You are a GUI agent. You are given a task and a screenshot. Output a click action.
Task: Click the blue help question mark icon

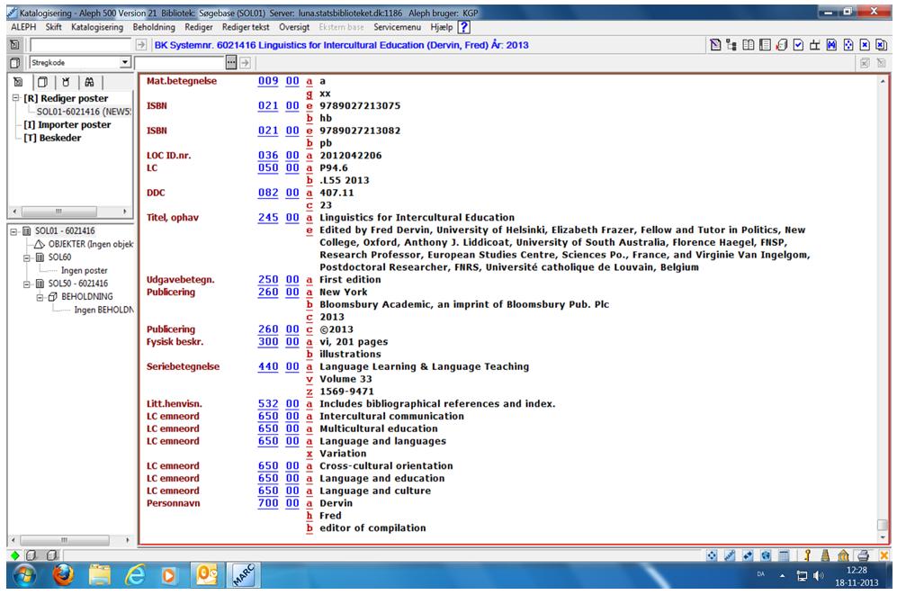tap(465, 27)
